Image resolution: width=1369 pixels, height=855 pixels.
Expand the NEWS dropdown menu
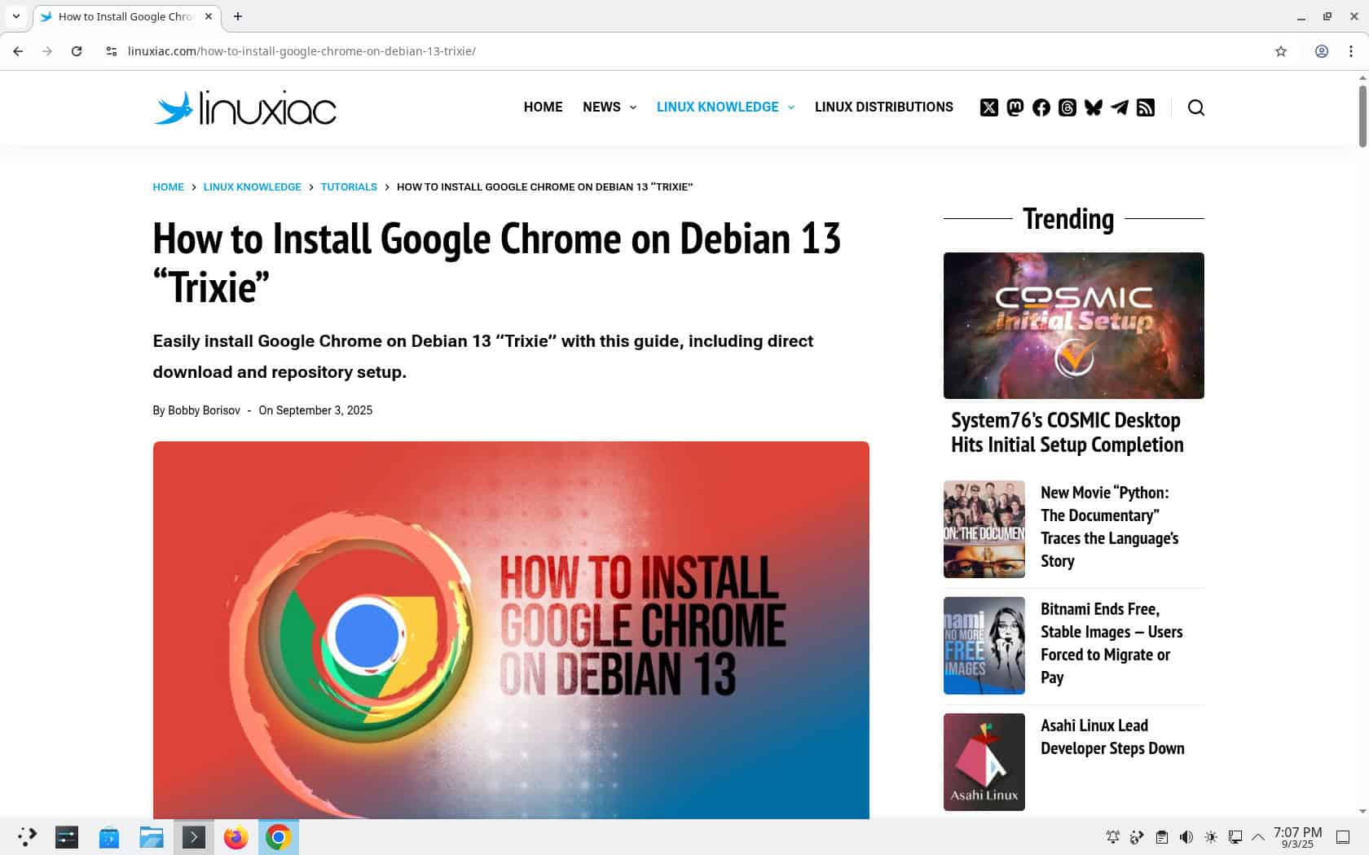tap(609, 107)
